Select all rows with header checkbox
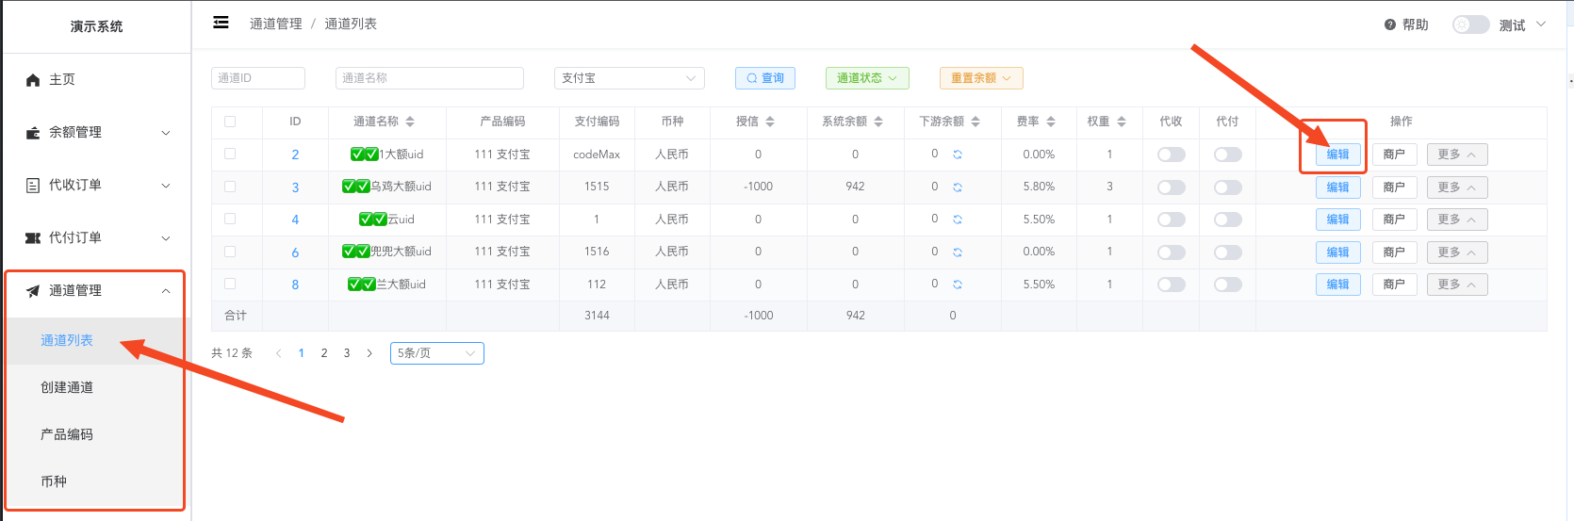This screenshot has height=521, width=1574. [230, 122]
